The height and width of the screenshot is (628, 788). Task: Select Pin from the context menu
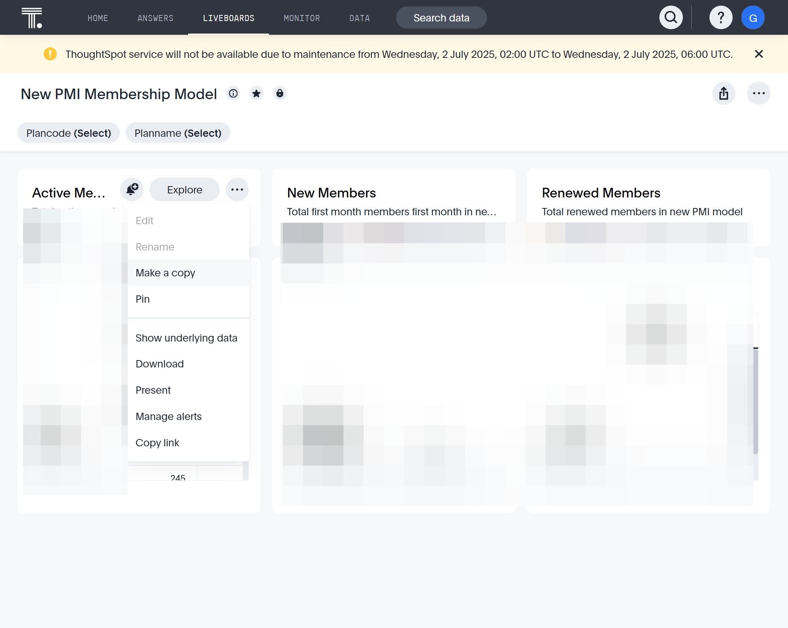tap(189, 299)
